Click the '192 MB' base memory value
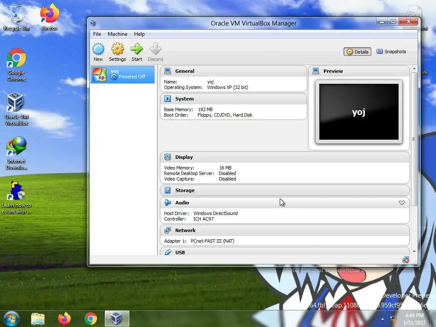The image size is (436, 327). click(205, 109)
